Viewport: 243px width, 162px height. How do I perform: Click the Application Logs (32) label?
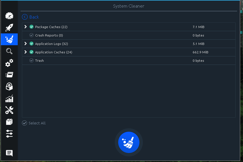click(x=51, y=44)
